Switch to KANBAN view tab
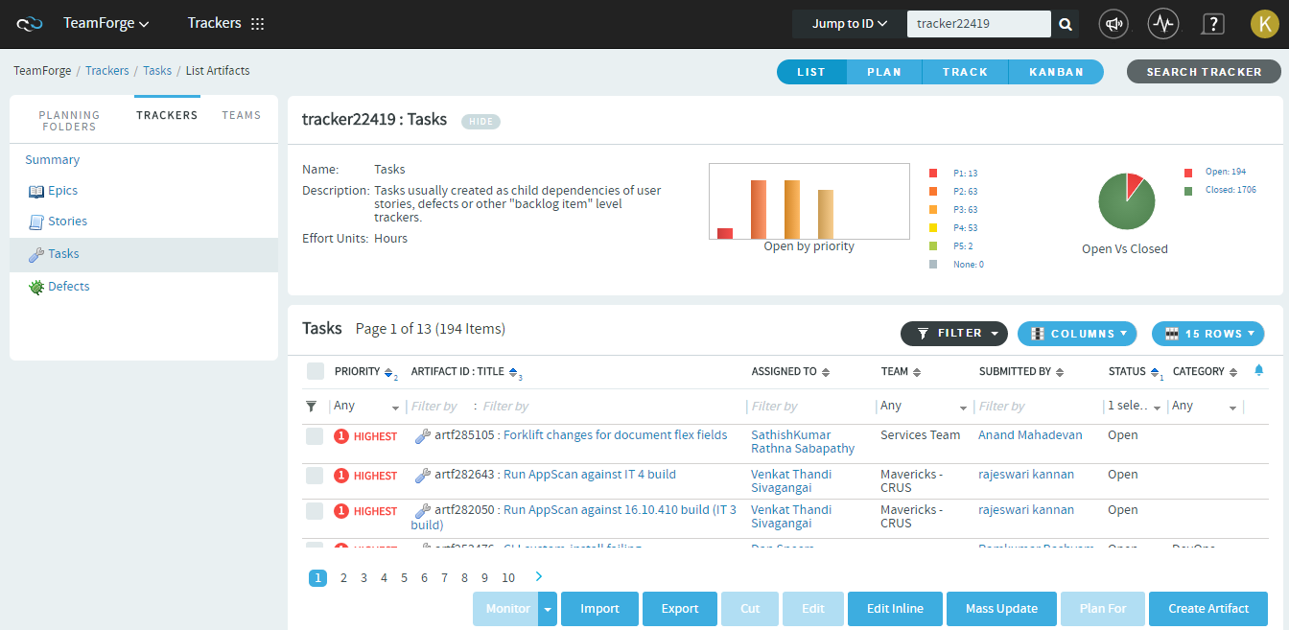 point(1056,72)
